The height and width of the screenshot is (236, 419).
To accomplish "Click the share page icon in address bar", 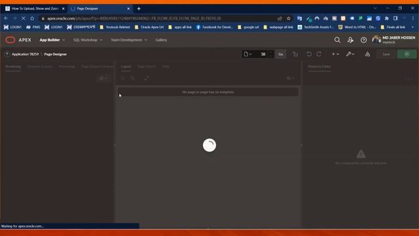I will click(x=280, y=18).
